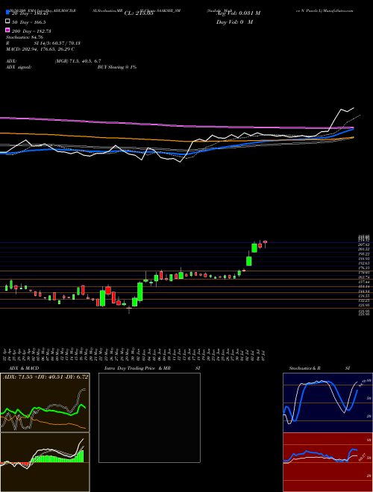Click the 'Stochastics: 84.76' readout

25,37
